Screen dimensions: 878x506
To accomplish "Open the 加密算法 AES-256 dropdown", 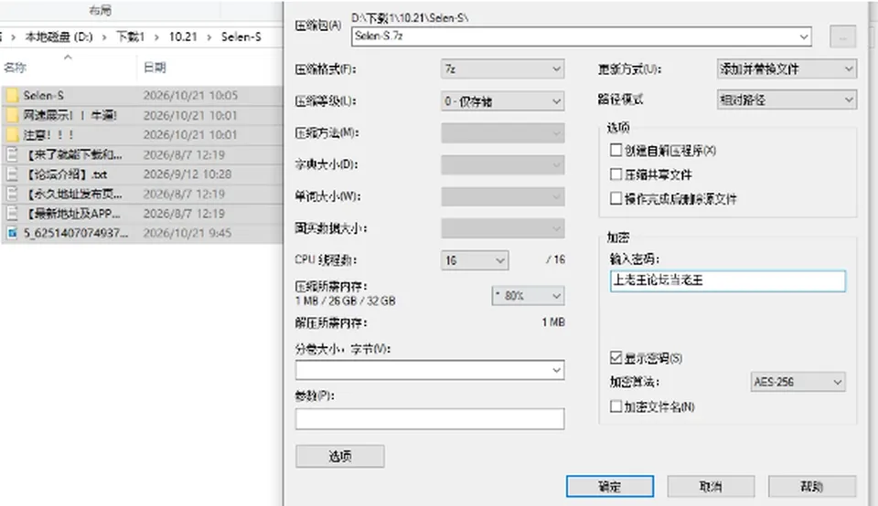I will click(798, 382).
